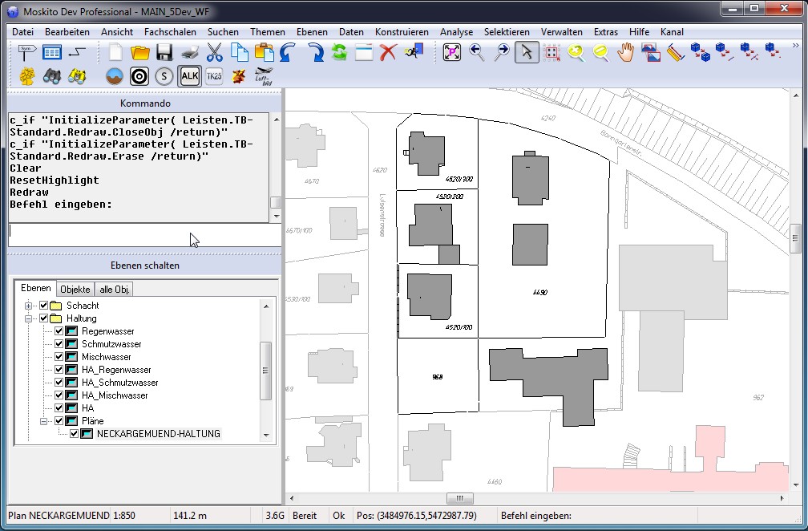The image size is (808, 531).
Task: Uncheck the Regenwasser layer checkbox
Action: (59, 331)
